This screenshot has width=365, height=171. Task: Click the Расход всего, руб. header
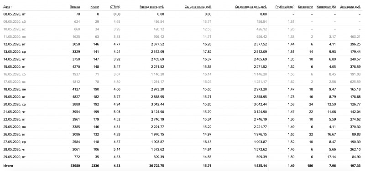152,7
